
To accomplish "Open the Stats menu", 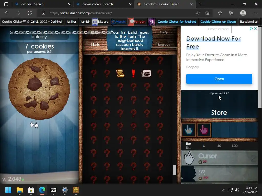I will click(95, 44).
